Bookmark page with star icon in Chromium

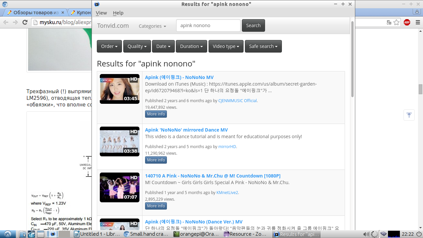click(397, 22)
